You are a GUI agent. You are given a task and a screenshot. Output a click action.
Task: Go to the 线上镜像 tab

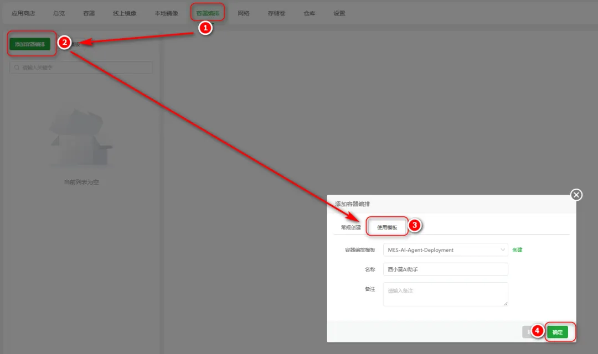pyautogui.click(x=125, y=13)
